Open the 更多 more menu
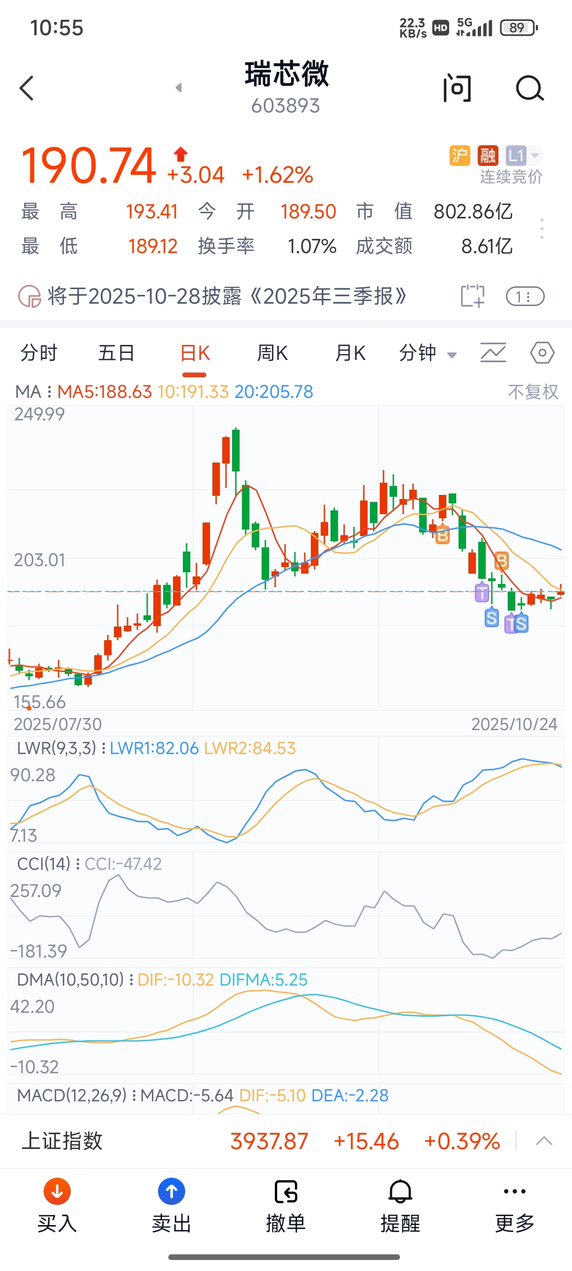Screen dimensions: 572x1271 pyautogui.click(x=515, y=1206)
